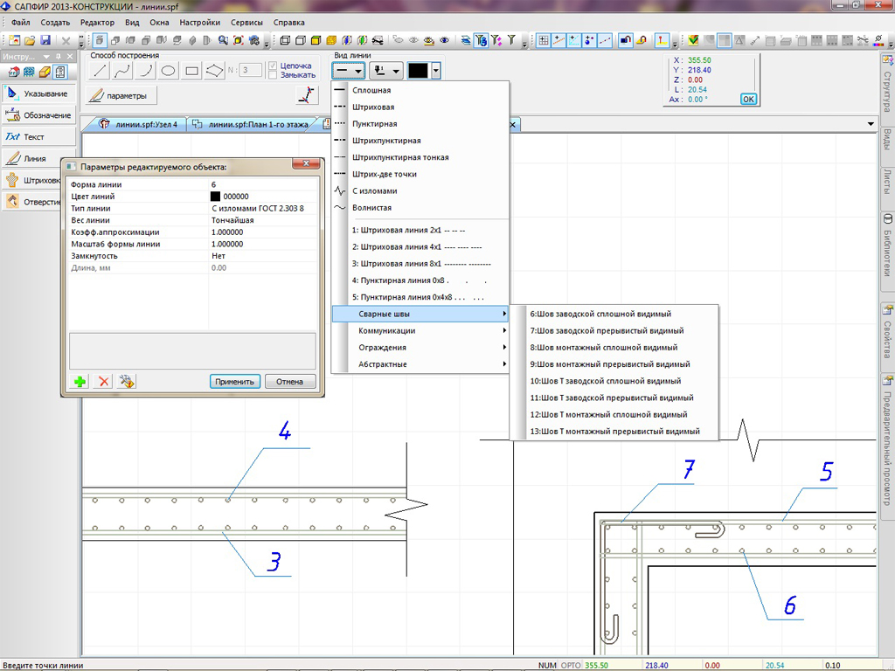Choose the rectangle construction method icon
Viewport: 895px width, 671px height.
[x=192, y=71]
